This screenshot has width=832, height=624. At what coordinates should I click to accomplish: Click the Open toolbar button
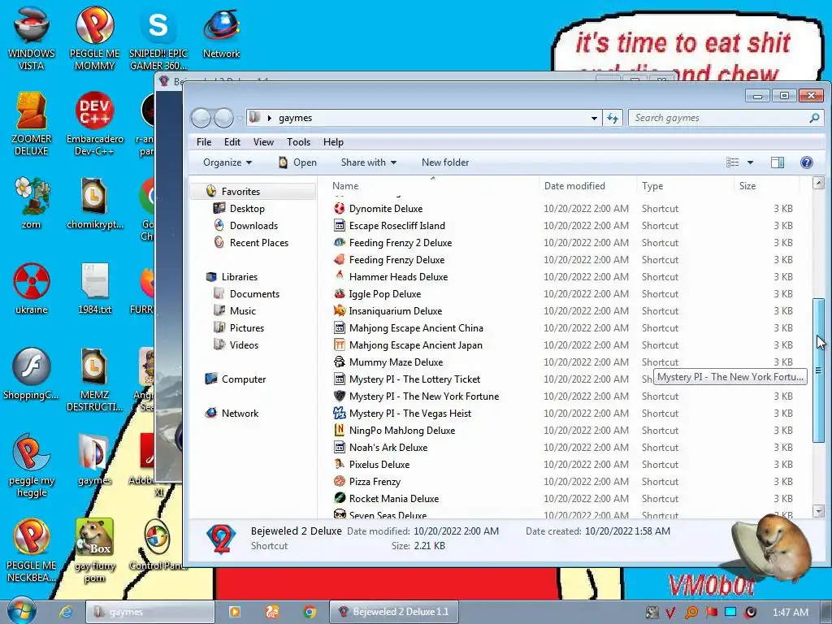tap(297, 162)
